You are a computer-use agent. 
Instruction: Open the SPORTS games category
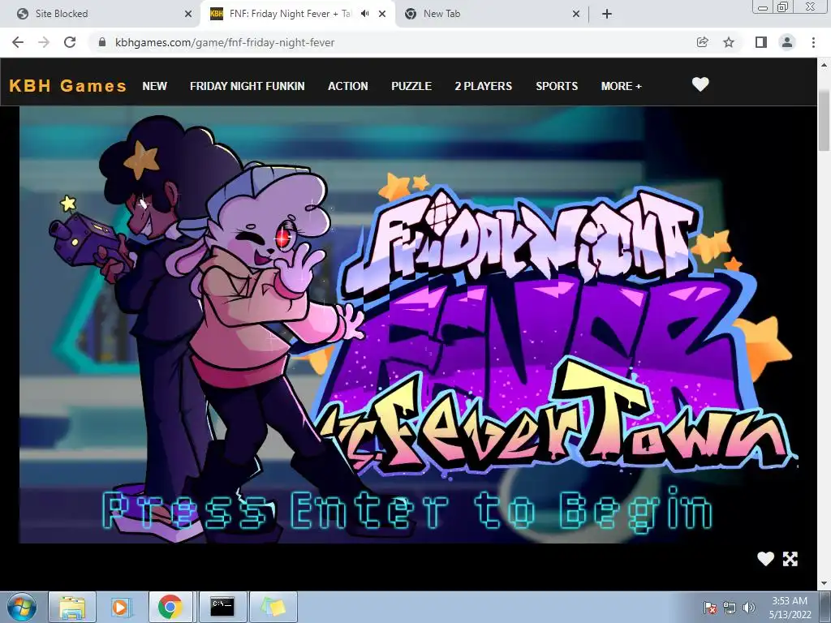click(557, 86)
